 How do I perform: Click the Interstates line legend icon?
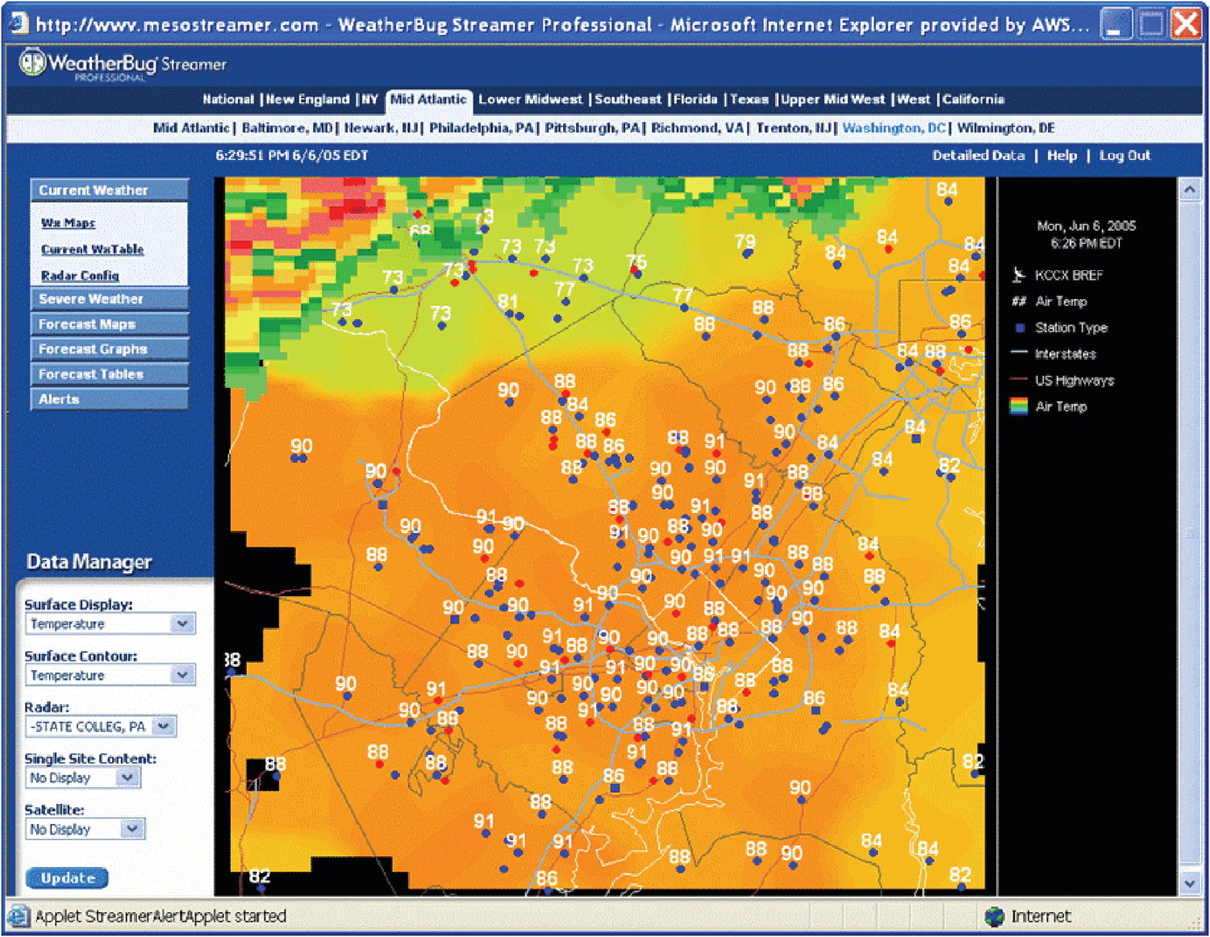tap(1019, 353)
